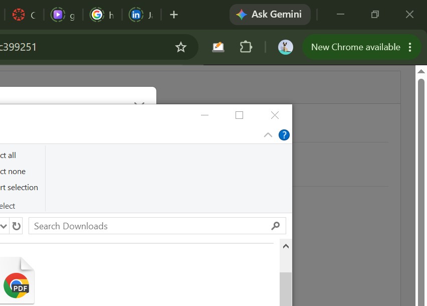The image size is (427, 306).
Task: Click the Chrome page vertical scrollbar
Action: (421, 192)
